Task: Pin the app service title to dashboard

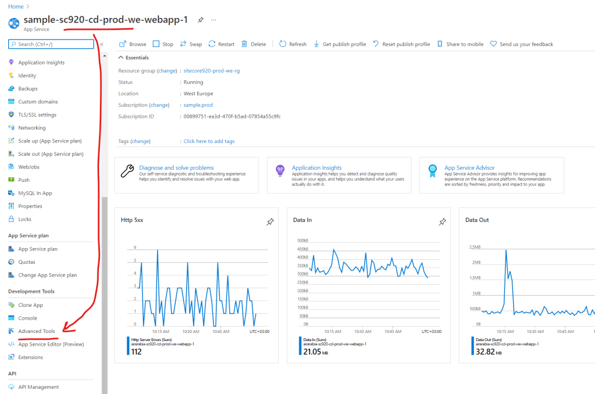Action: (x=201, y=20)
